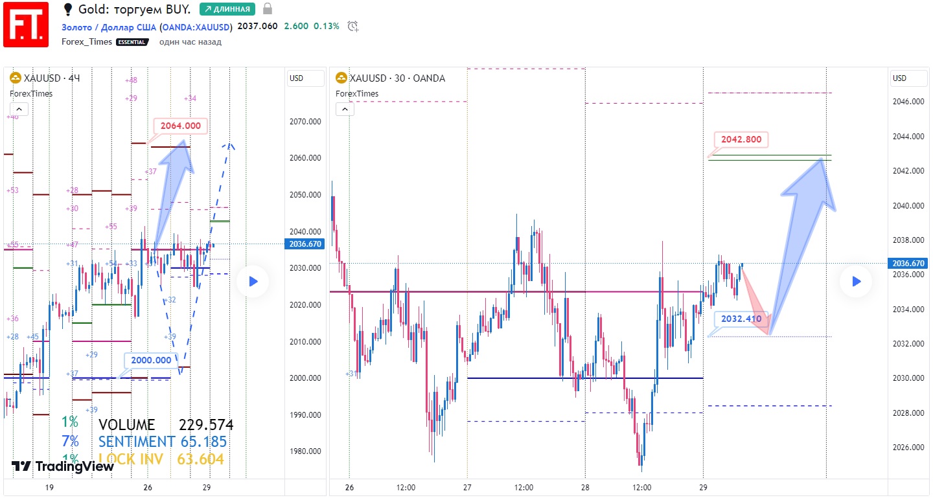Play the XAUUSD 30-minute OANDA chart replay
Image resolution: width=933 pixels, height=500 pixels.
[x=856, y=281]
